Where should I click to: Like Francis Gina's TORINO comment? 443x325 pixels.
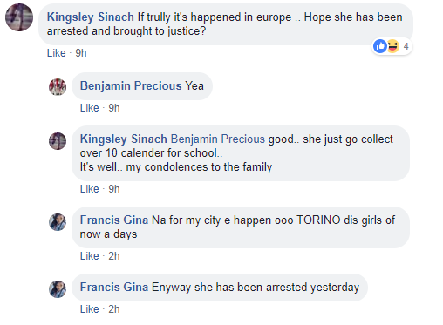[x=90, y=256]
